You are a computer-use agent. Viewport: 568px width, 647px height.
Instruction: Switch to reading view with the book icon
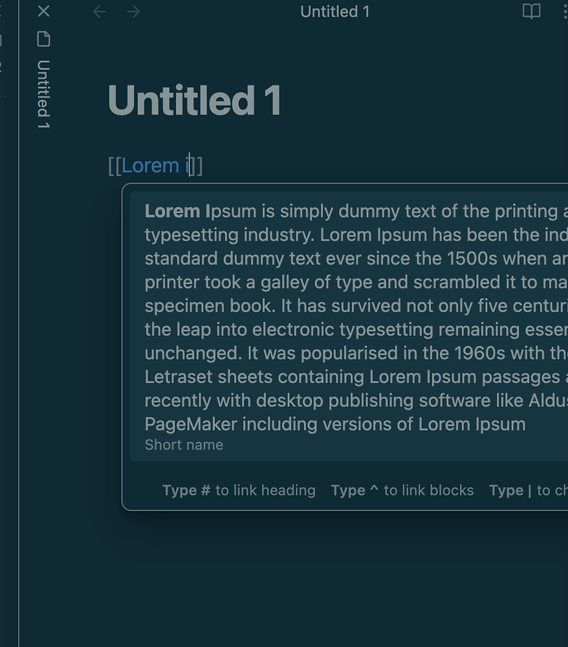[531, 12]
